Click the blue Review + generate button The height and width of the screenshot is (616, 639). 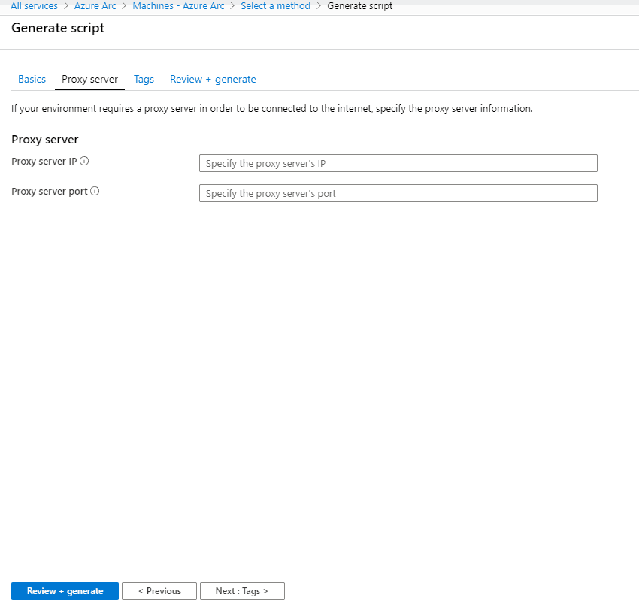click(65, 591)
